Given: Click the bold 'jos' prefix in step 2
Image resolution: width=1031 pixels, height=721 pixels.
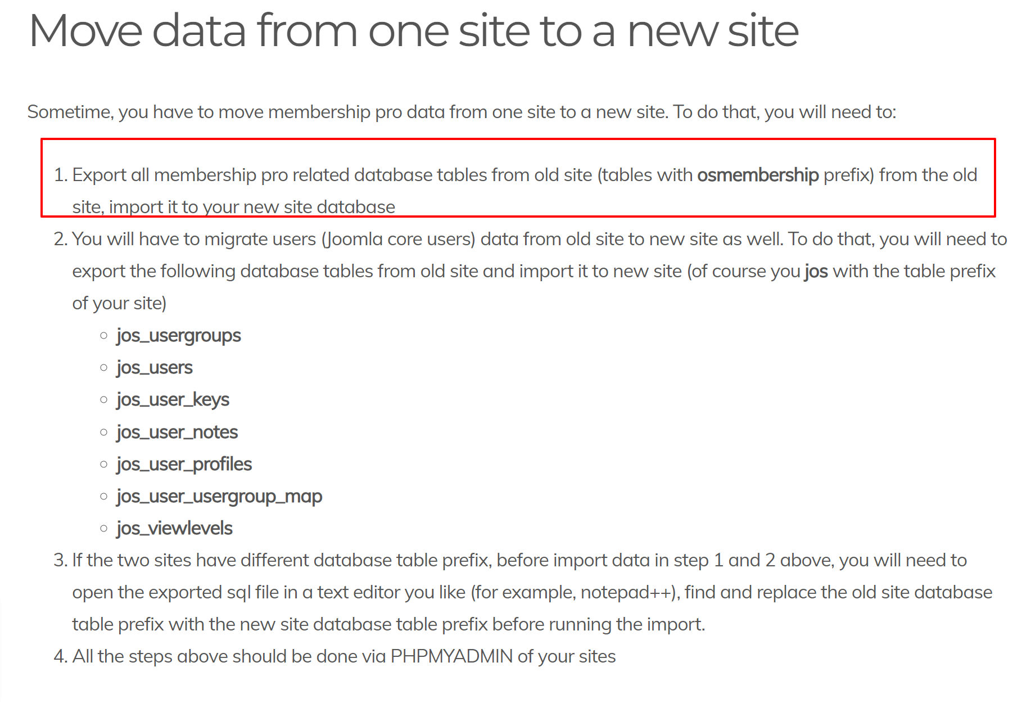Looking at the screenshot, I should click(816, 272).
